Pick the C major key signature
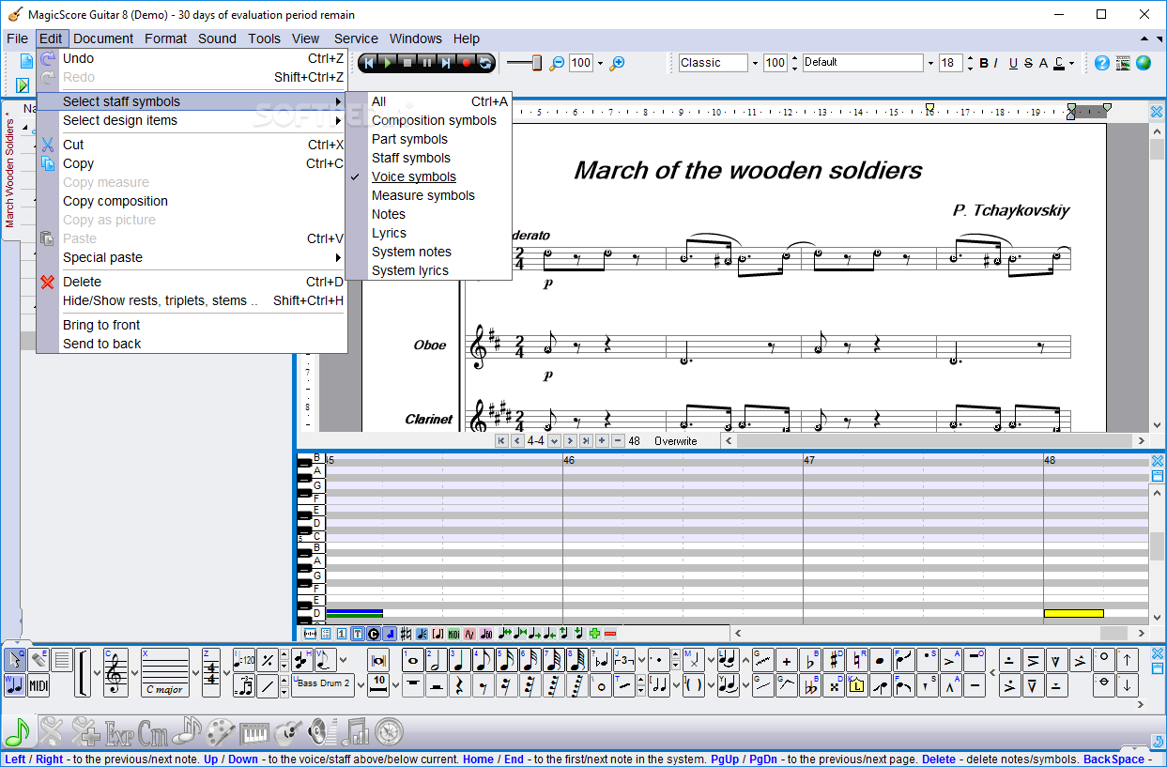Image resolution: width=1167 pixels, height=767 pixels. click(x=164, y=672)
